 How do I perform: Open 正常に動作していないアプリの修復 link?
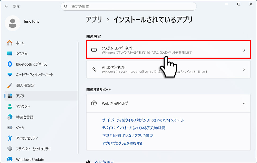[x=127, y=136]
